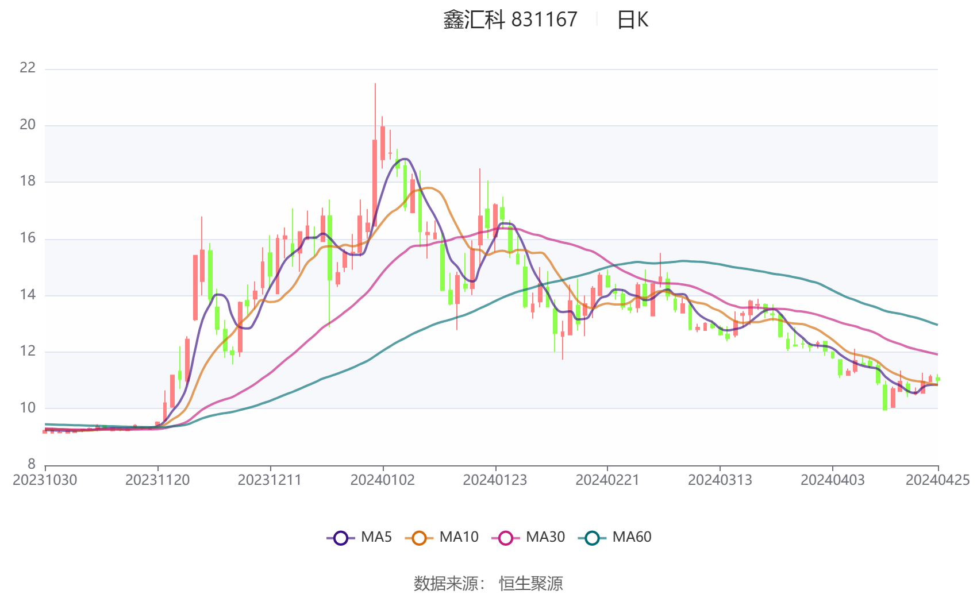Toggle the MA10 legend series

tap(441, 538)
